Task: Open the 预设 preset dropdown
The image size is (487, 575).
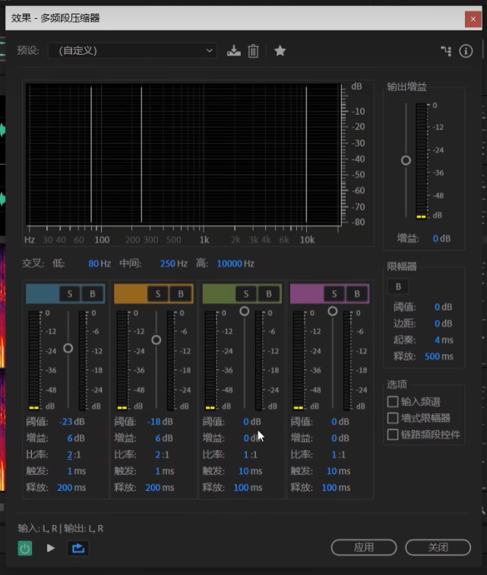Action: coord(132,51)
